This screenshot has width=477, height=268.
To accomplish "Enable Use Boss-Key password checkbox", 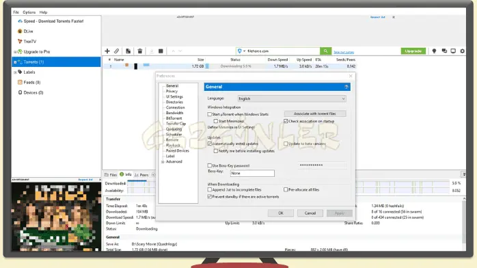I will click(x=210, y=165).
